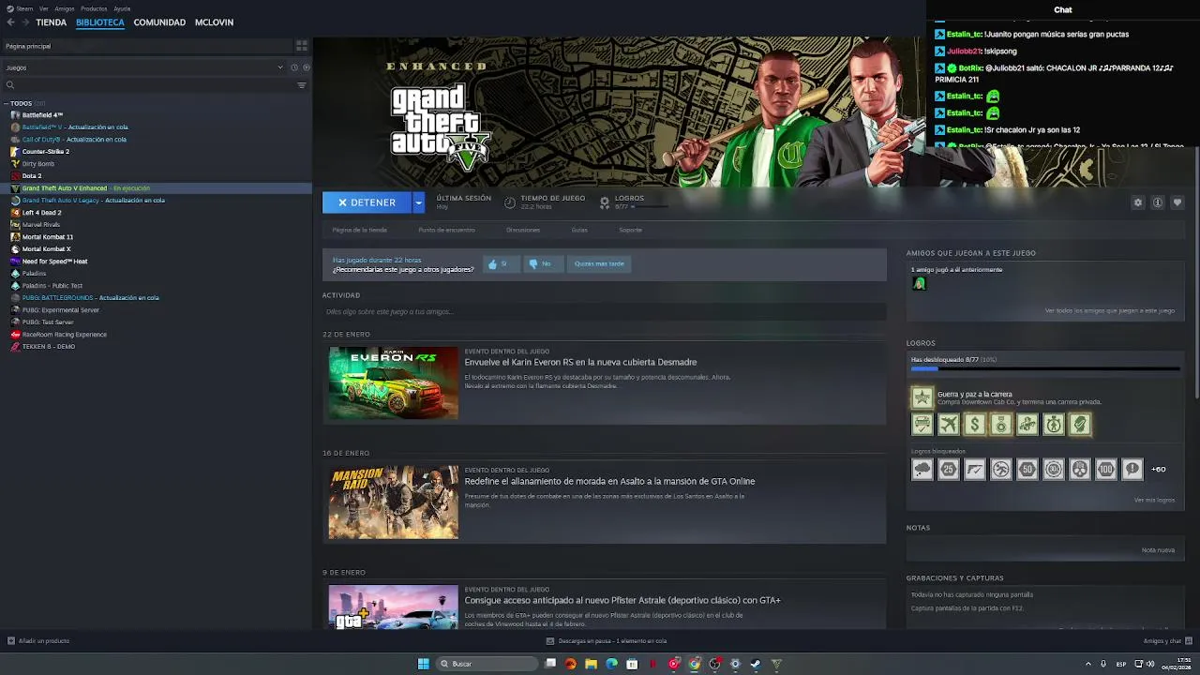1200x675 pixels.
Task: Click the achievements progress bar
Action: pos(1044,369)
